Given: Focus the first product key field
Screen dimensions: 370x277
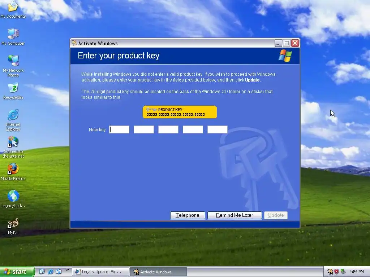Looking at the screenshot, I should (x=119, y=129).
